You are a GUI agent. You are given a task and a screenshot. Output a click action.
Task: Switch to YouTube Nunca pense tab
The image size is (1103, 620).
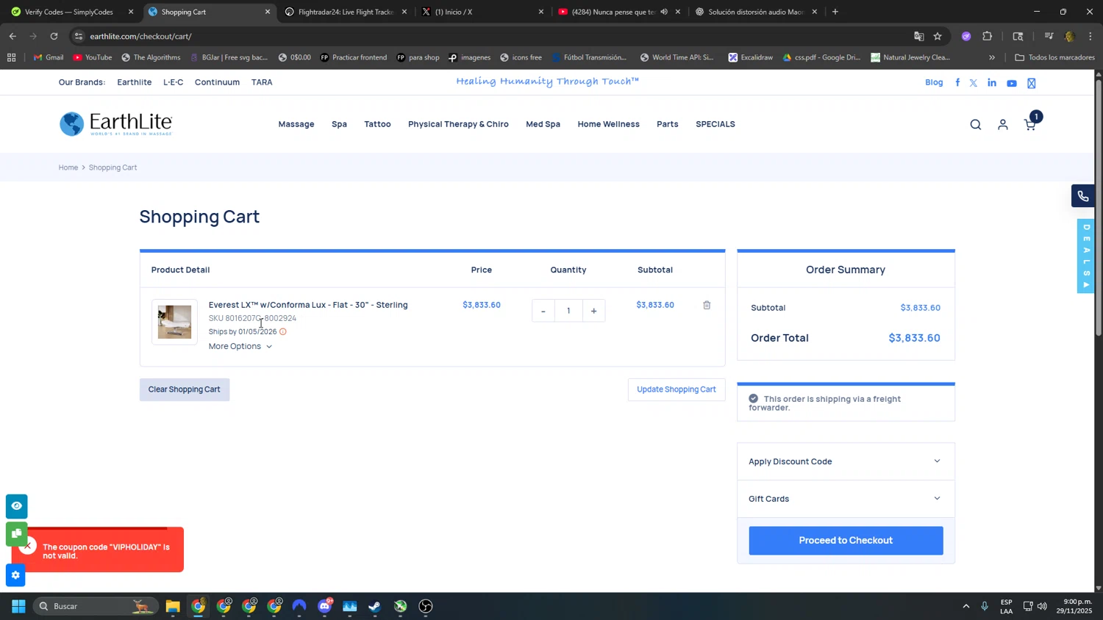[619, 12]
